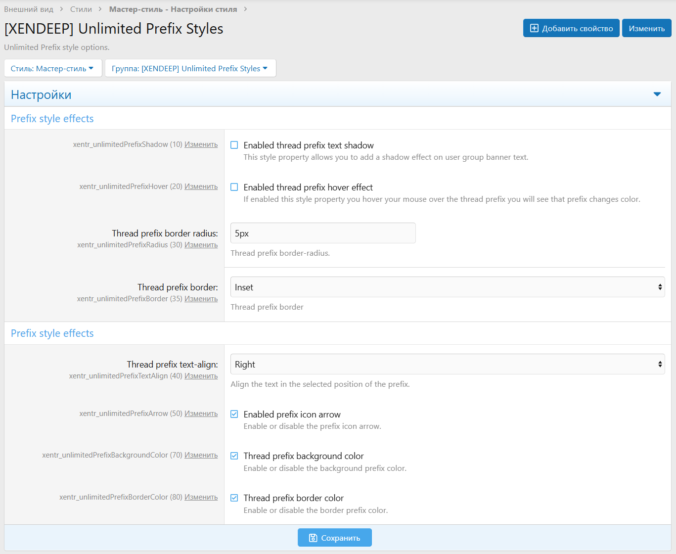Click Изменить link for xentr_unlimitedPrefixBackgroundColor

tap(201, 455)
